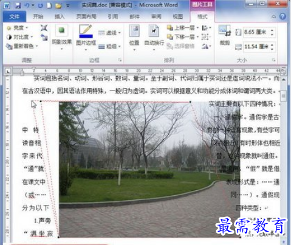This screenshot has height=245, width=291.
Task: Open 大小 group dialog launcher
Action: point(273,60)
